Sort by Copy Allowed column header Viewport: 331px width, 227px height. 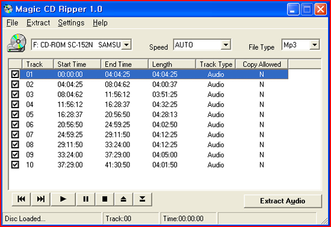click(x=262, y=64)
